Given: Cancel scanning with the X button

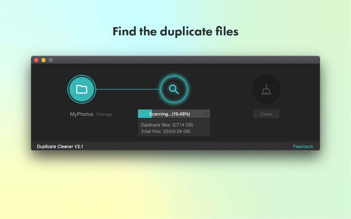Looking at the screenshot, I should coord(206,114).
